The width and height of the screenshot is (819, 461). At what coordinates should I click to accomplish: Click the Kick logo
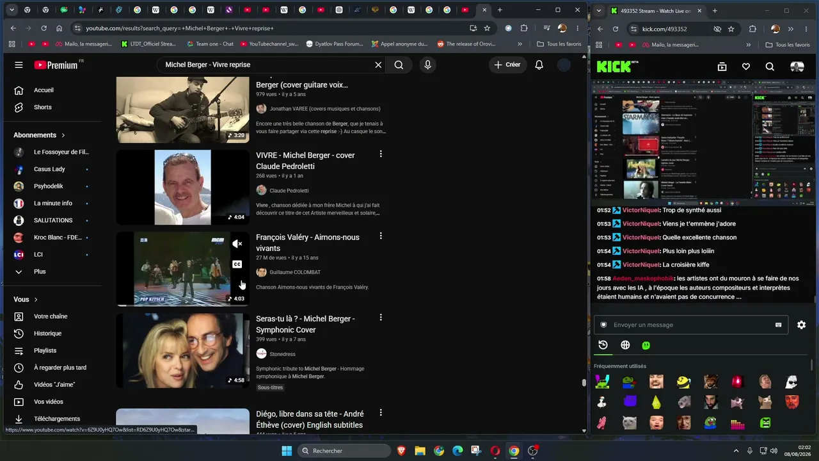point(617,66)
